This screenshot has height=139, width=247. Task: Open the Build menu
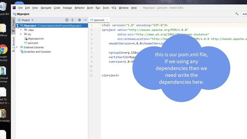tap(90, 8)
